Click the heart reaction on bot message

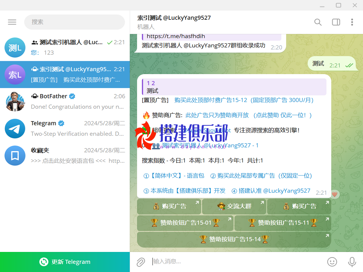point(334,194)
